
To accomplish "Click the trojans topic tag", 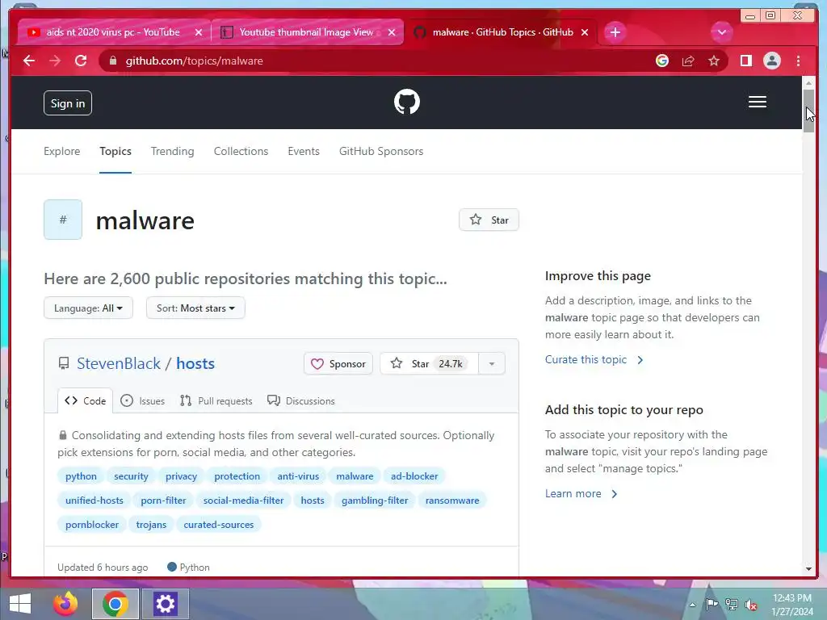I will [151, 525].
